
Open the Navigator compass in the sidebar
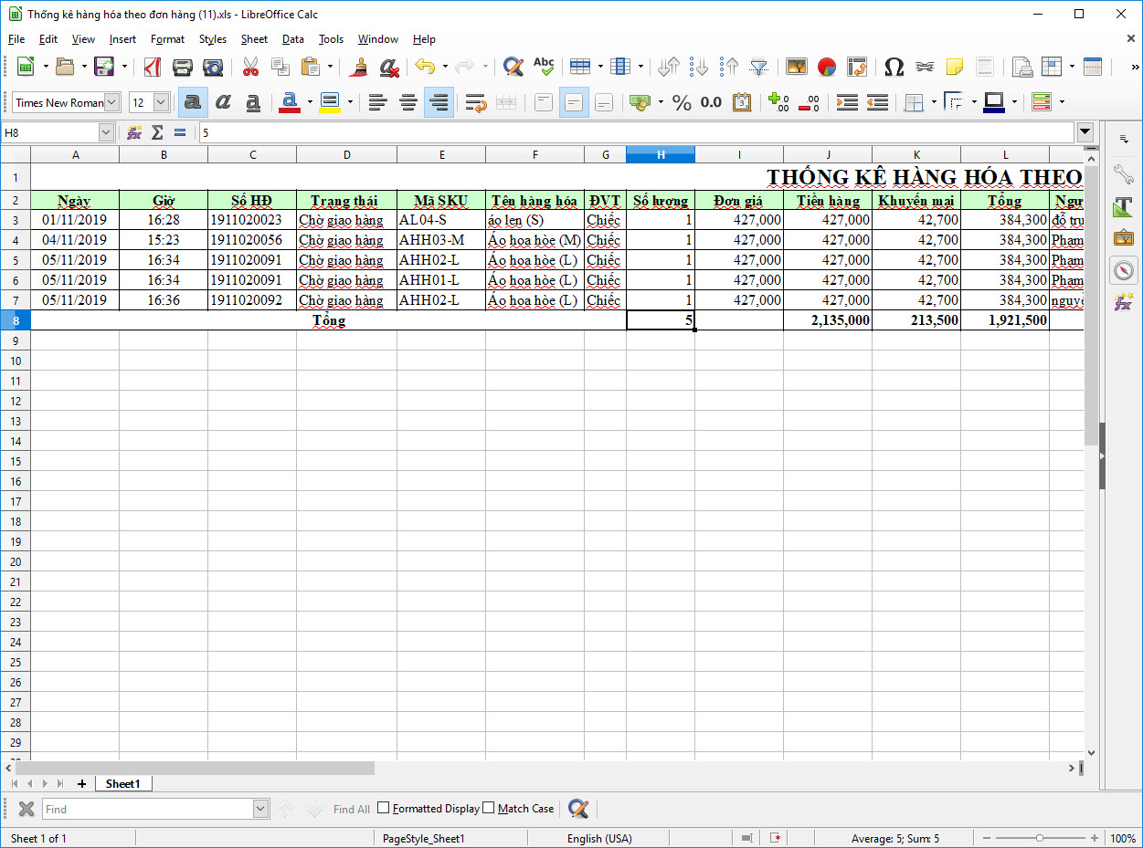(x=1123, y=270)
